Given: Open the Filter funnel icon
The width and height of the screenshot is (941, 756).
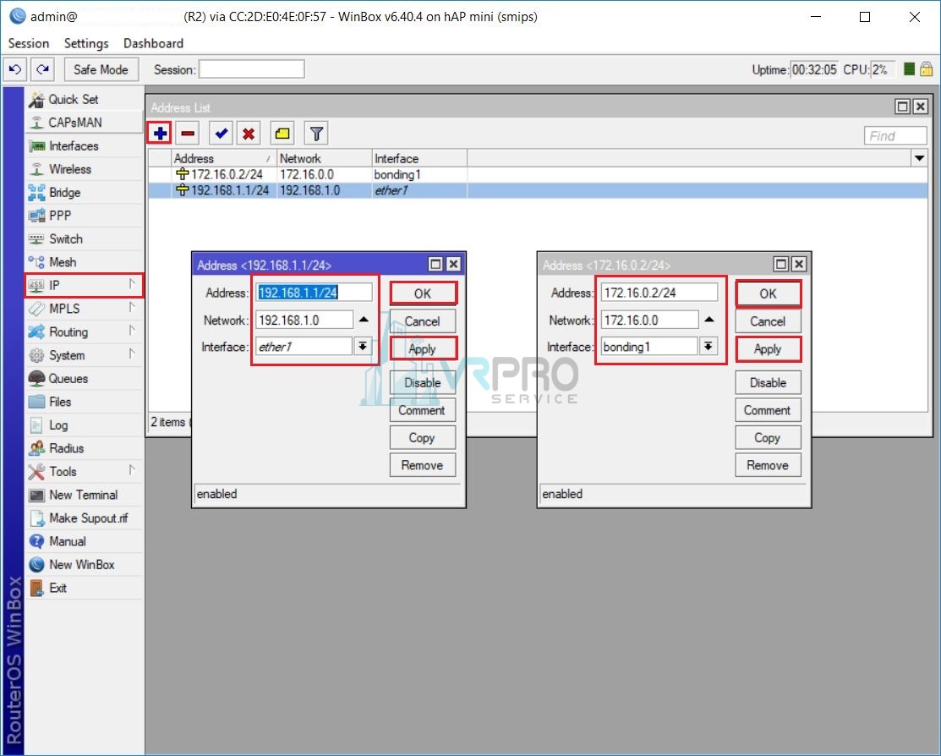Looking at the screenshot, I should pos(316,134).
